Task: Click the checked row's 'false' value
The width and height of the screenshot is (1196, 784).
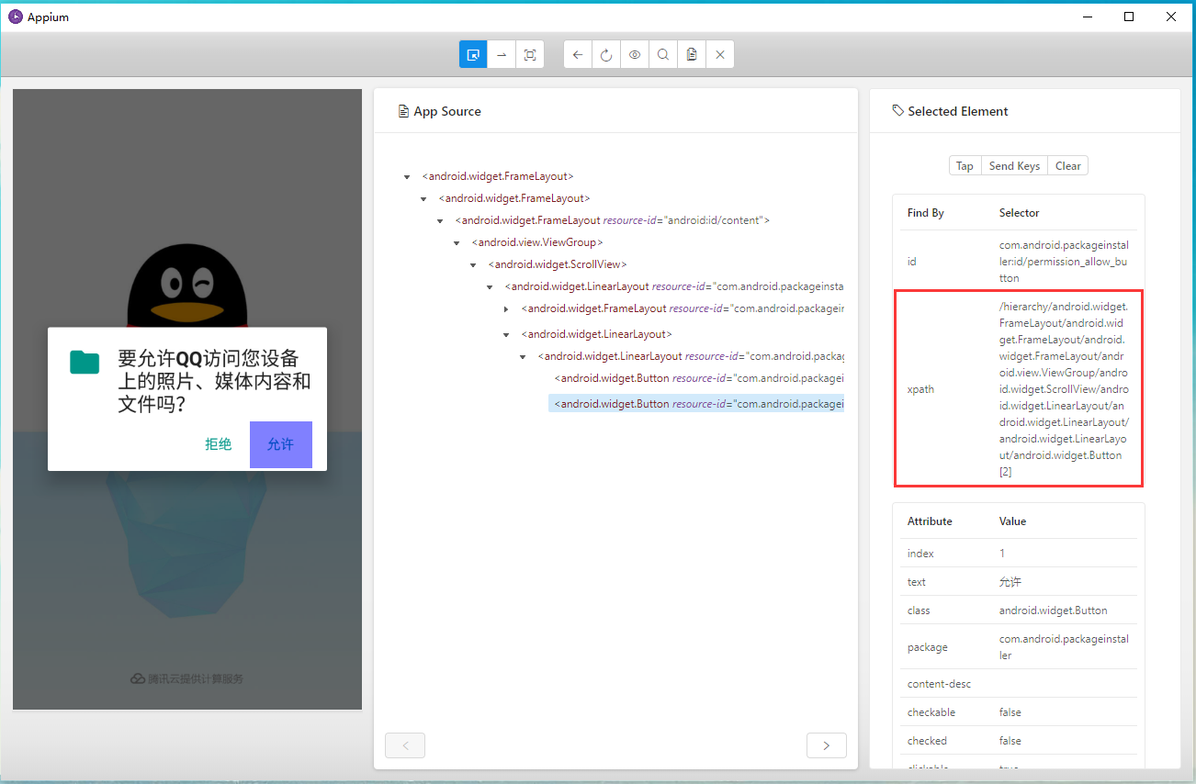Action: click(x=1010, y=741)
